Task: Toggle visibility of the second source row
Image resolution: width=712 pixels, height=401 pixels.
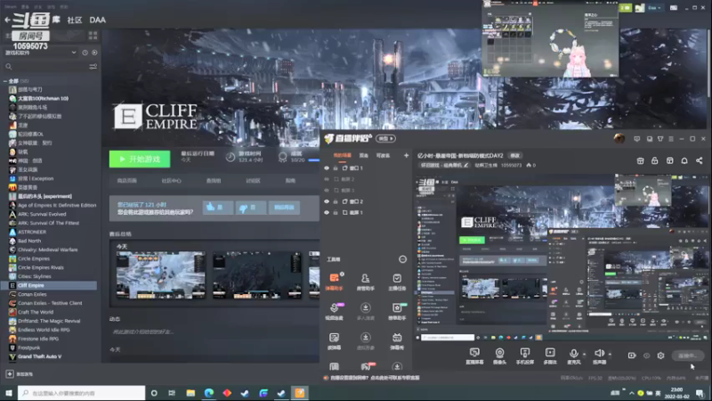Action: click(327, 179)
